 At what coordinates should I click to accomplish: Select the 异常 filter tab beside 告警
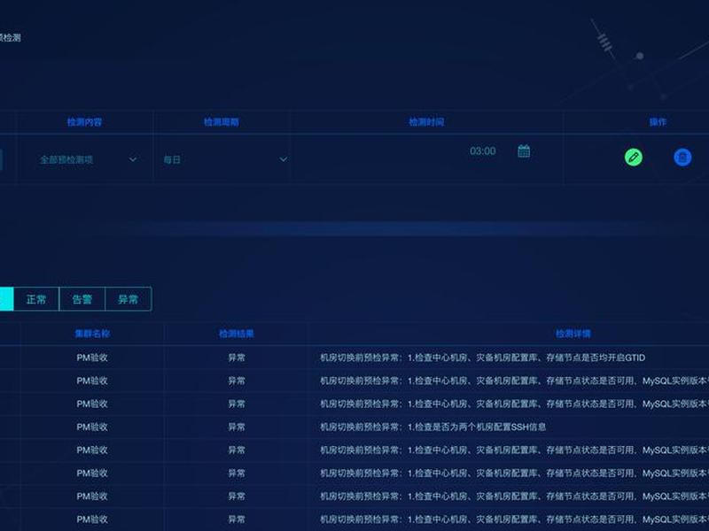(128, 299)
